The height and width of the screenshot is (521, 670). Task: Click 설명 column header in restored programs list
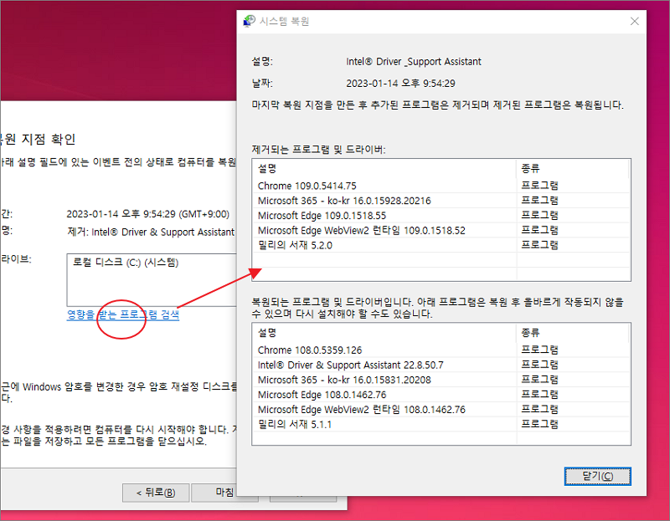[384, 333]
